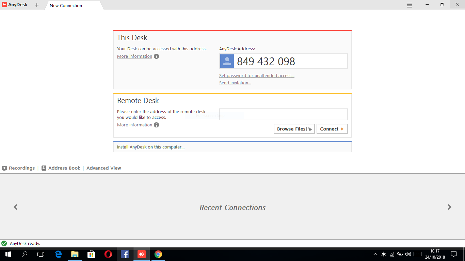
Task: Click Install AnyDesk on this computer
Action: pos(151,147)
